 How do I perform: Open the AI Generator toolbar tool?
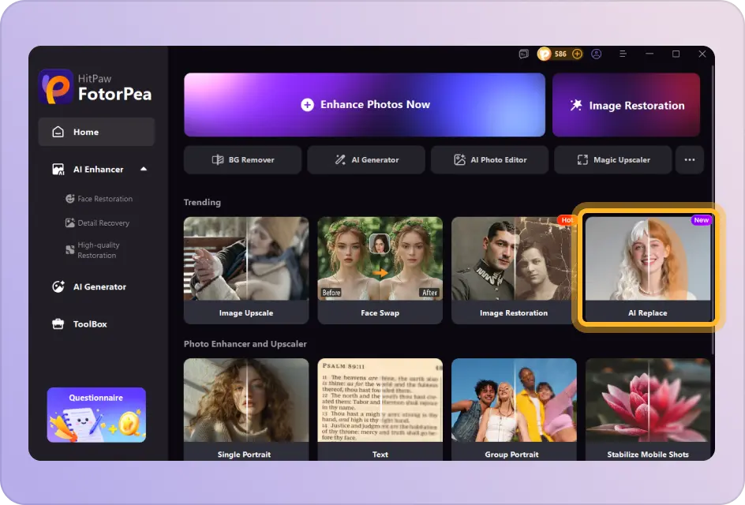[365, 159]
